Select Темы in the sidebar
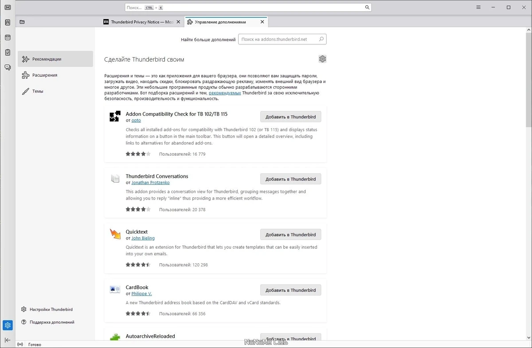The width and height of the screenshot is (532, 348). coord(55,91)
